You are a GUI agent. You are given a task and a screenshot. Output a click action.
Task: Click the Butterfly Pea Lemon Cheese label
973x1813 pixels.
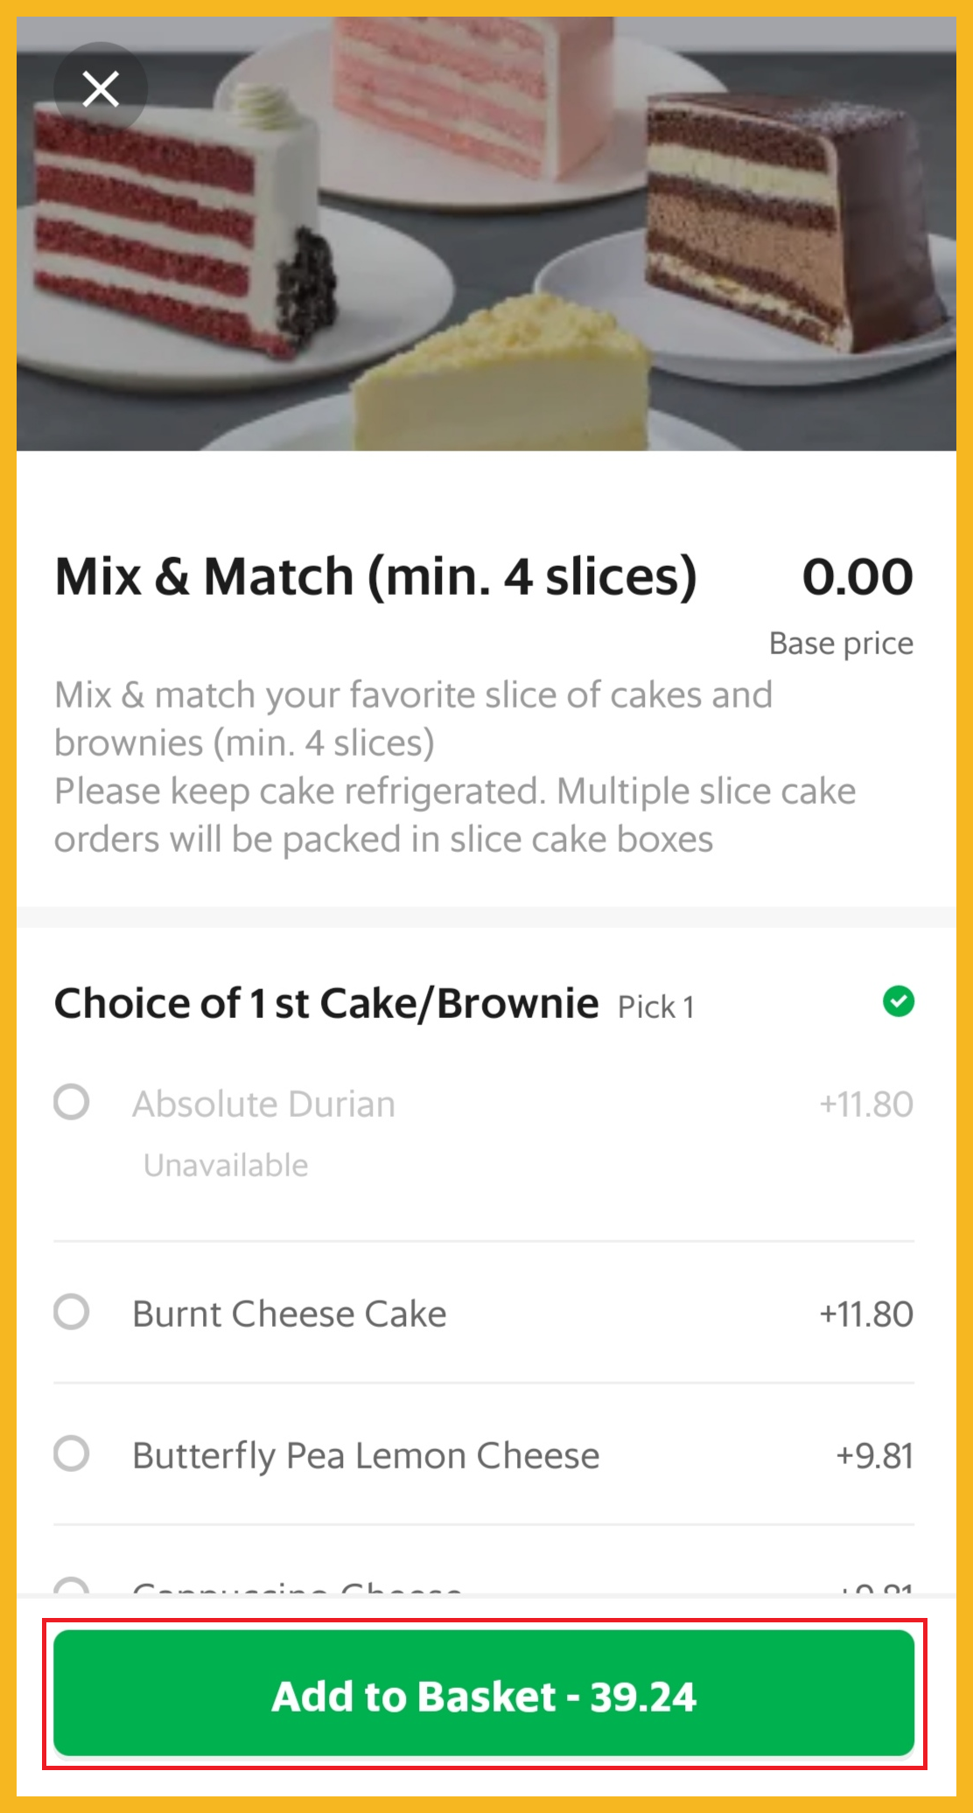point(366,1455)
